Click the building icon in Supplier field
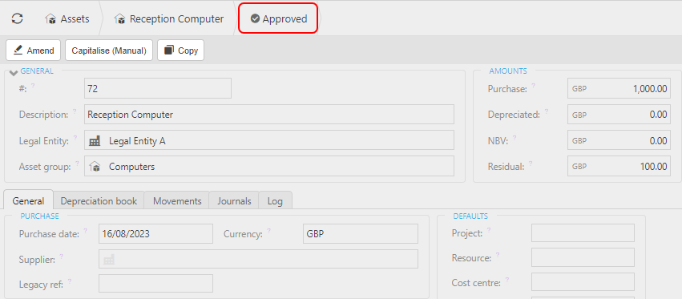Viewport: 682px width, 299px height. (x=109, y=260)
